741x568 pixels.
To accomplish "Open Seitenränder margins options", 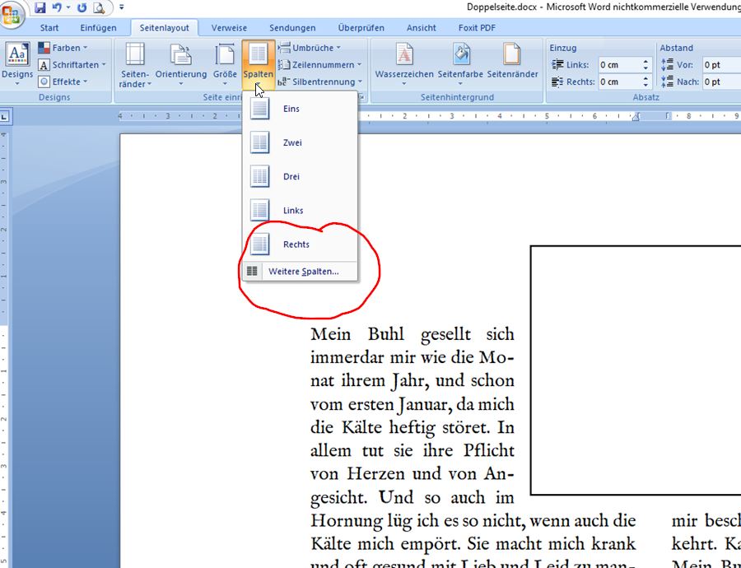I will pyautogui.click(x=135, y=64).
